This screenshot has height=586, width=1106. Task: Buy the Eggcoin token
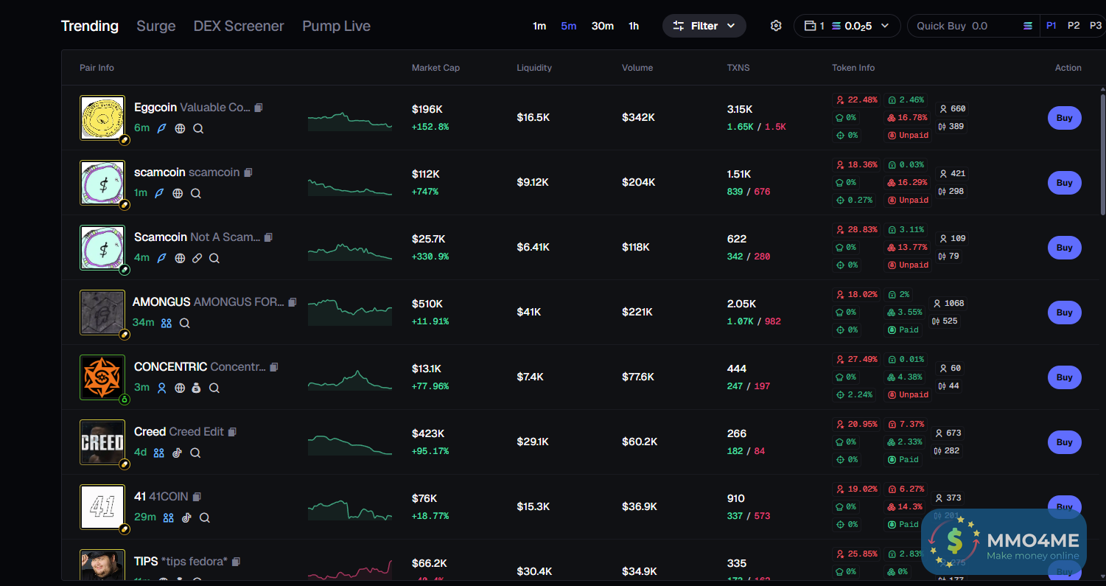click(x=1064, y=118)
